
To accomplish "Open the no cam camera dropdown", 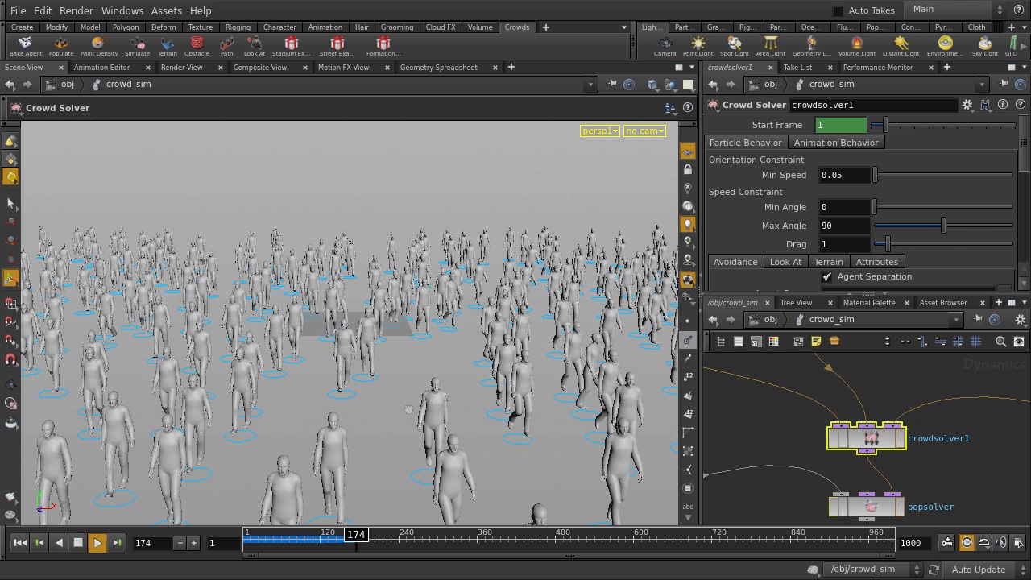I will click(x=644, y=130).
